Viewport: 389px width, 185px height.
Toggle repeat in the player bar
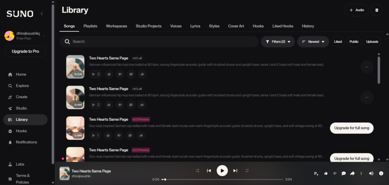[247, 171]
